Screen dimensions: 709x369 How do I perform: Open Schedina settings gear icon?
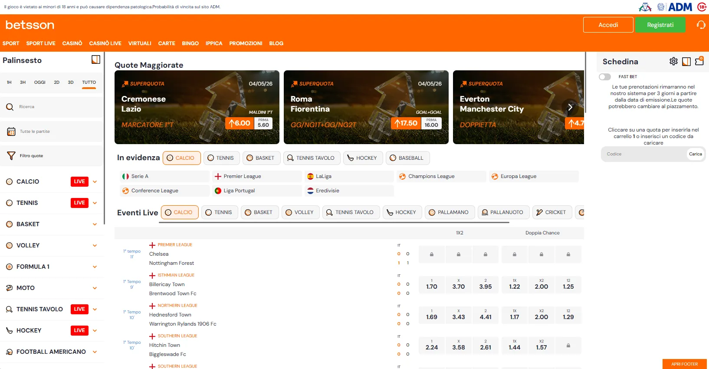[673, 61]
